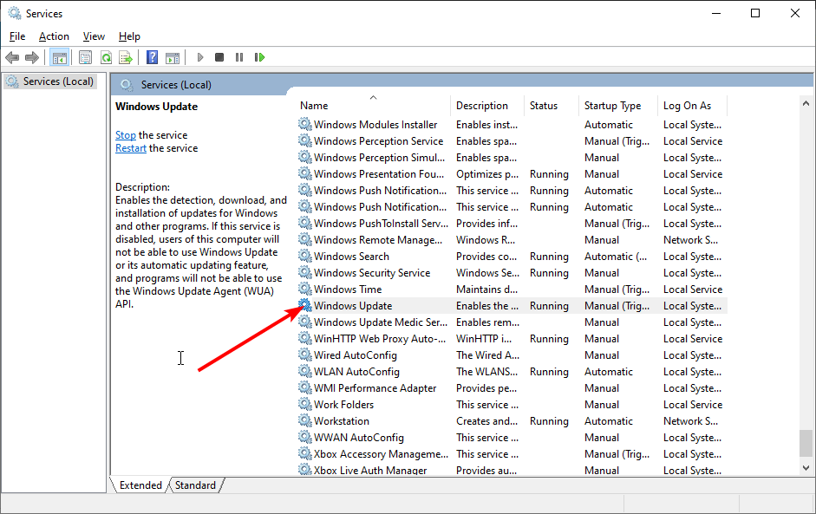Click the Refresh toolbar icon
This screenshot has height=514, width=816.
(x=106, y=57)
